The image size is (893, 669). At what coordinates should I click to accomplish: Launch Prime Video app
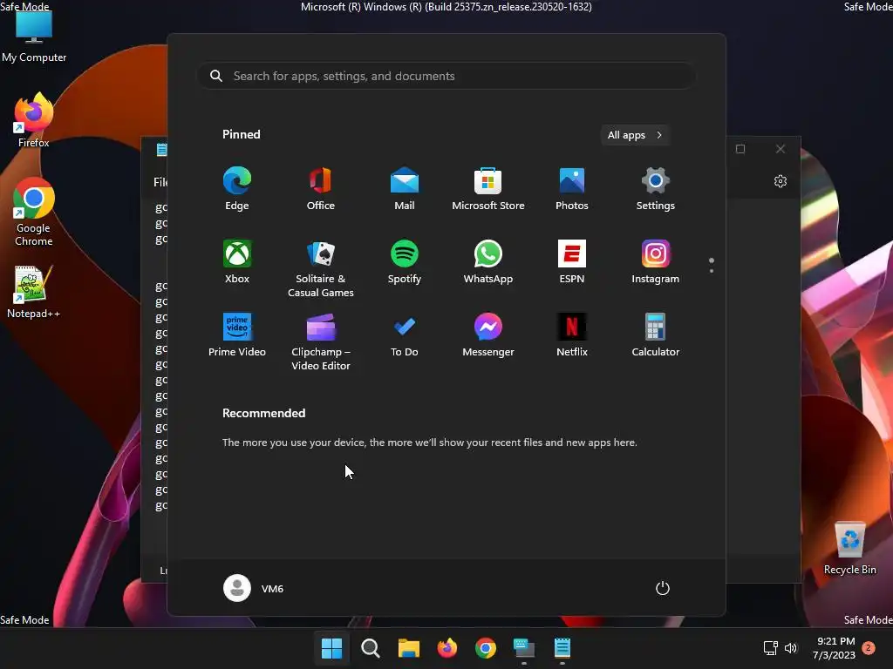[x=237, y=335]
